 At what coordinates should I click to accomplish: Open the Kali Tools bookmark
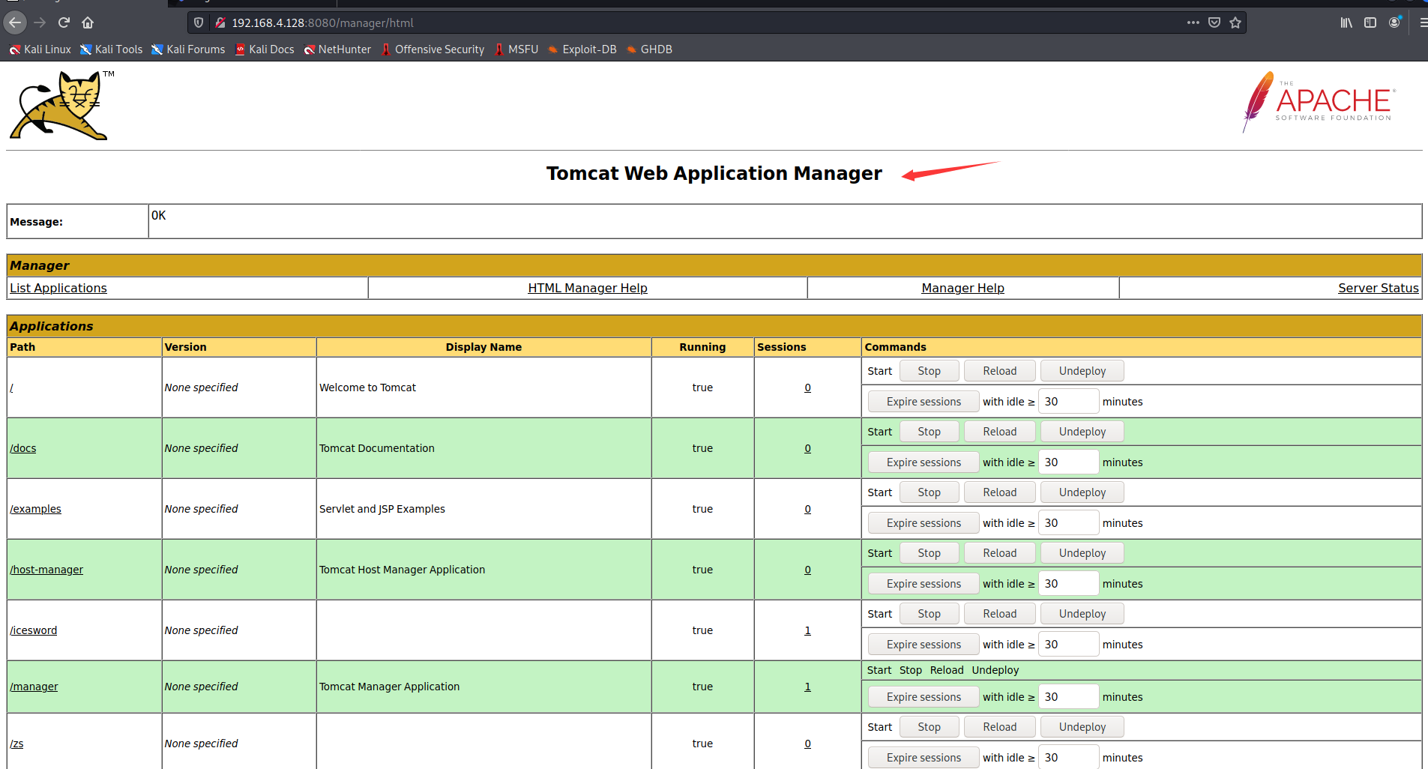[111, 49]
